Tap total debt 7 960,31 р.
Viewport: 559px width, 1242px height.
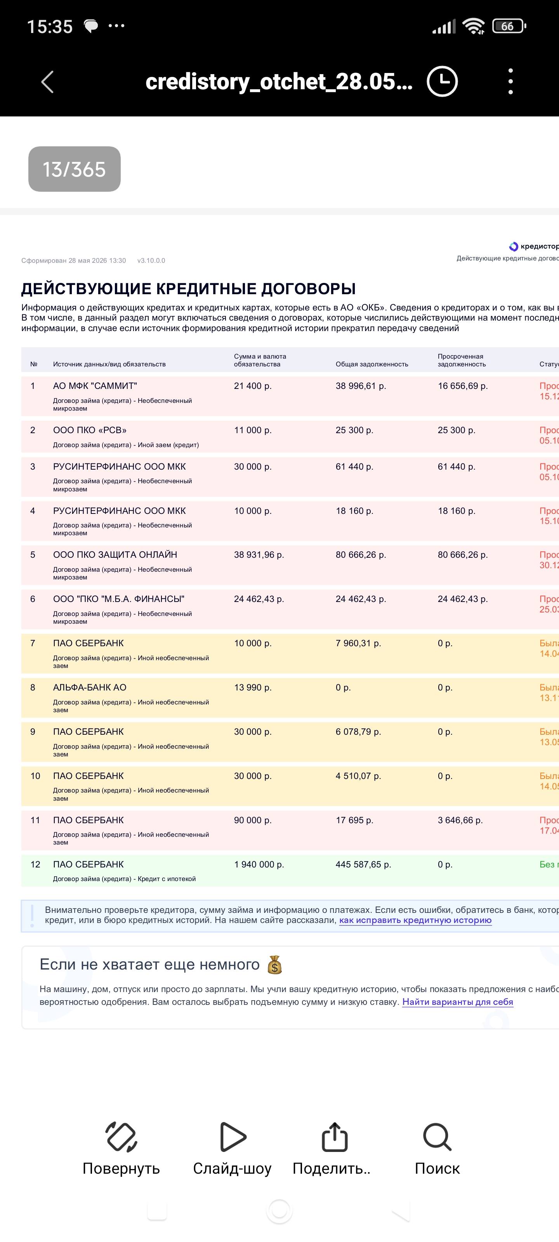coord(358,643)
